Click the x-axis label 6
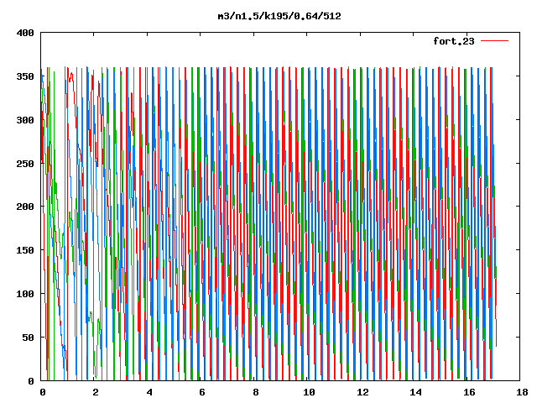The width and height of the screenshot is (537, 403). [x=202, y=392]
